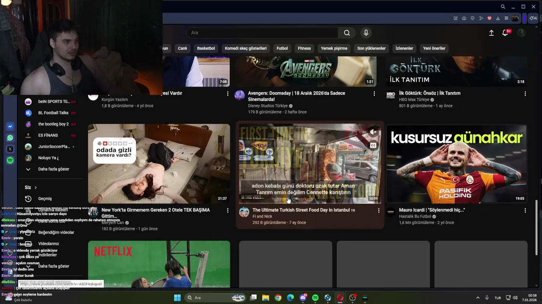The image size is (542, 304).
Task: Open Windows Start menu
Action: 177,298
